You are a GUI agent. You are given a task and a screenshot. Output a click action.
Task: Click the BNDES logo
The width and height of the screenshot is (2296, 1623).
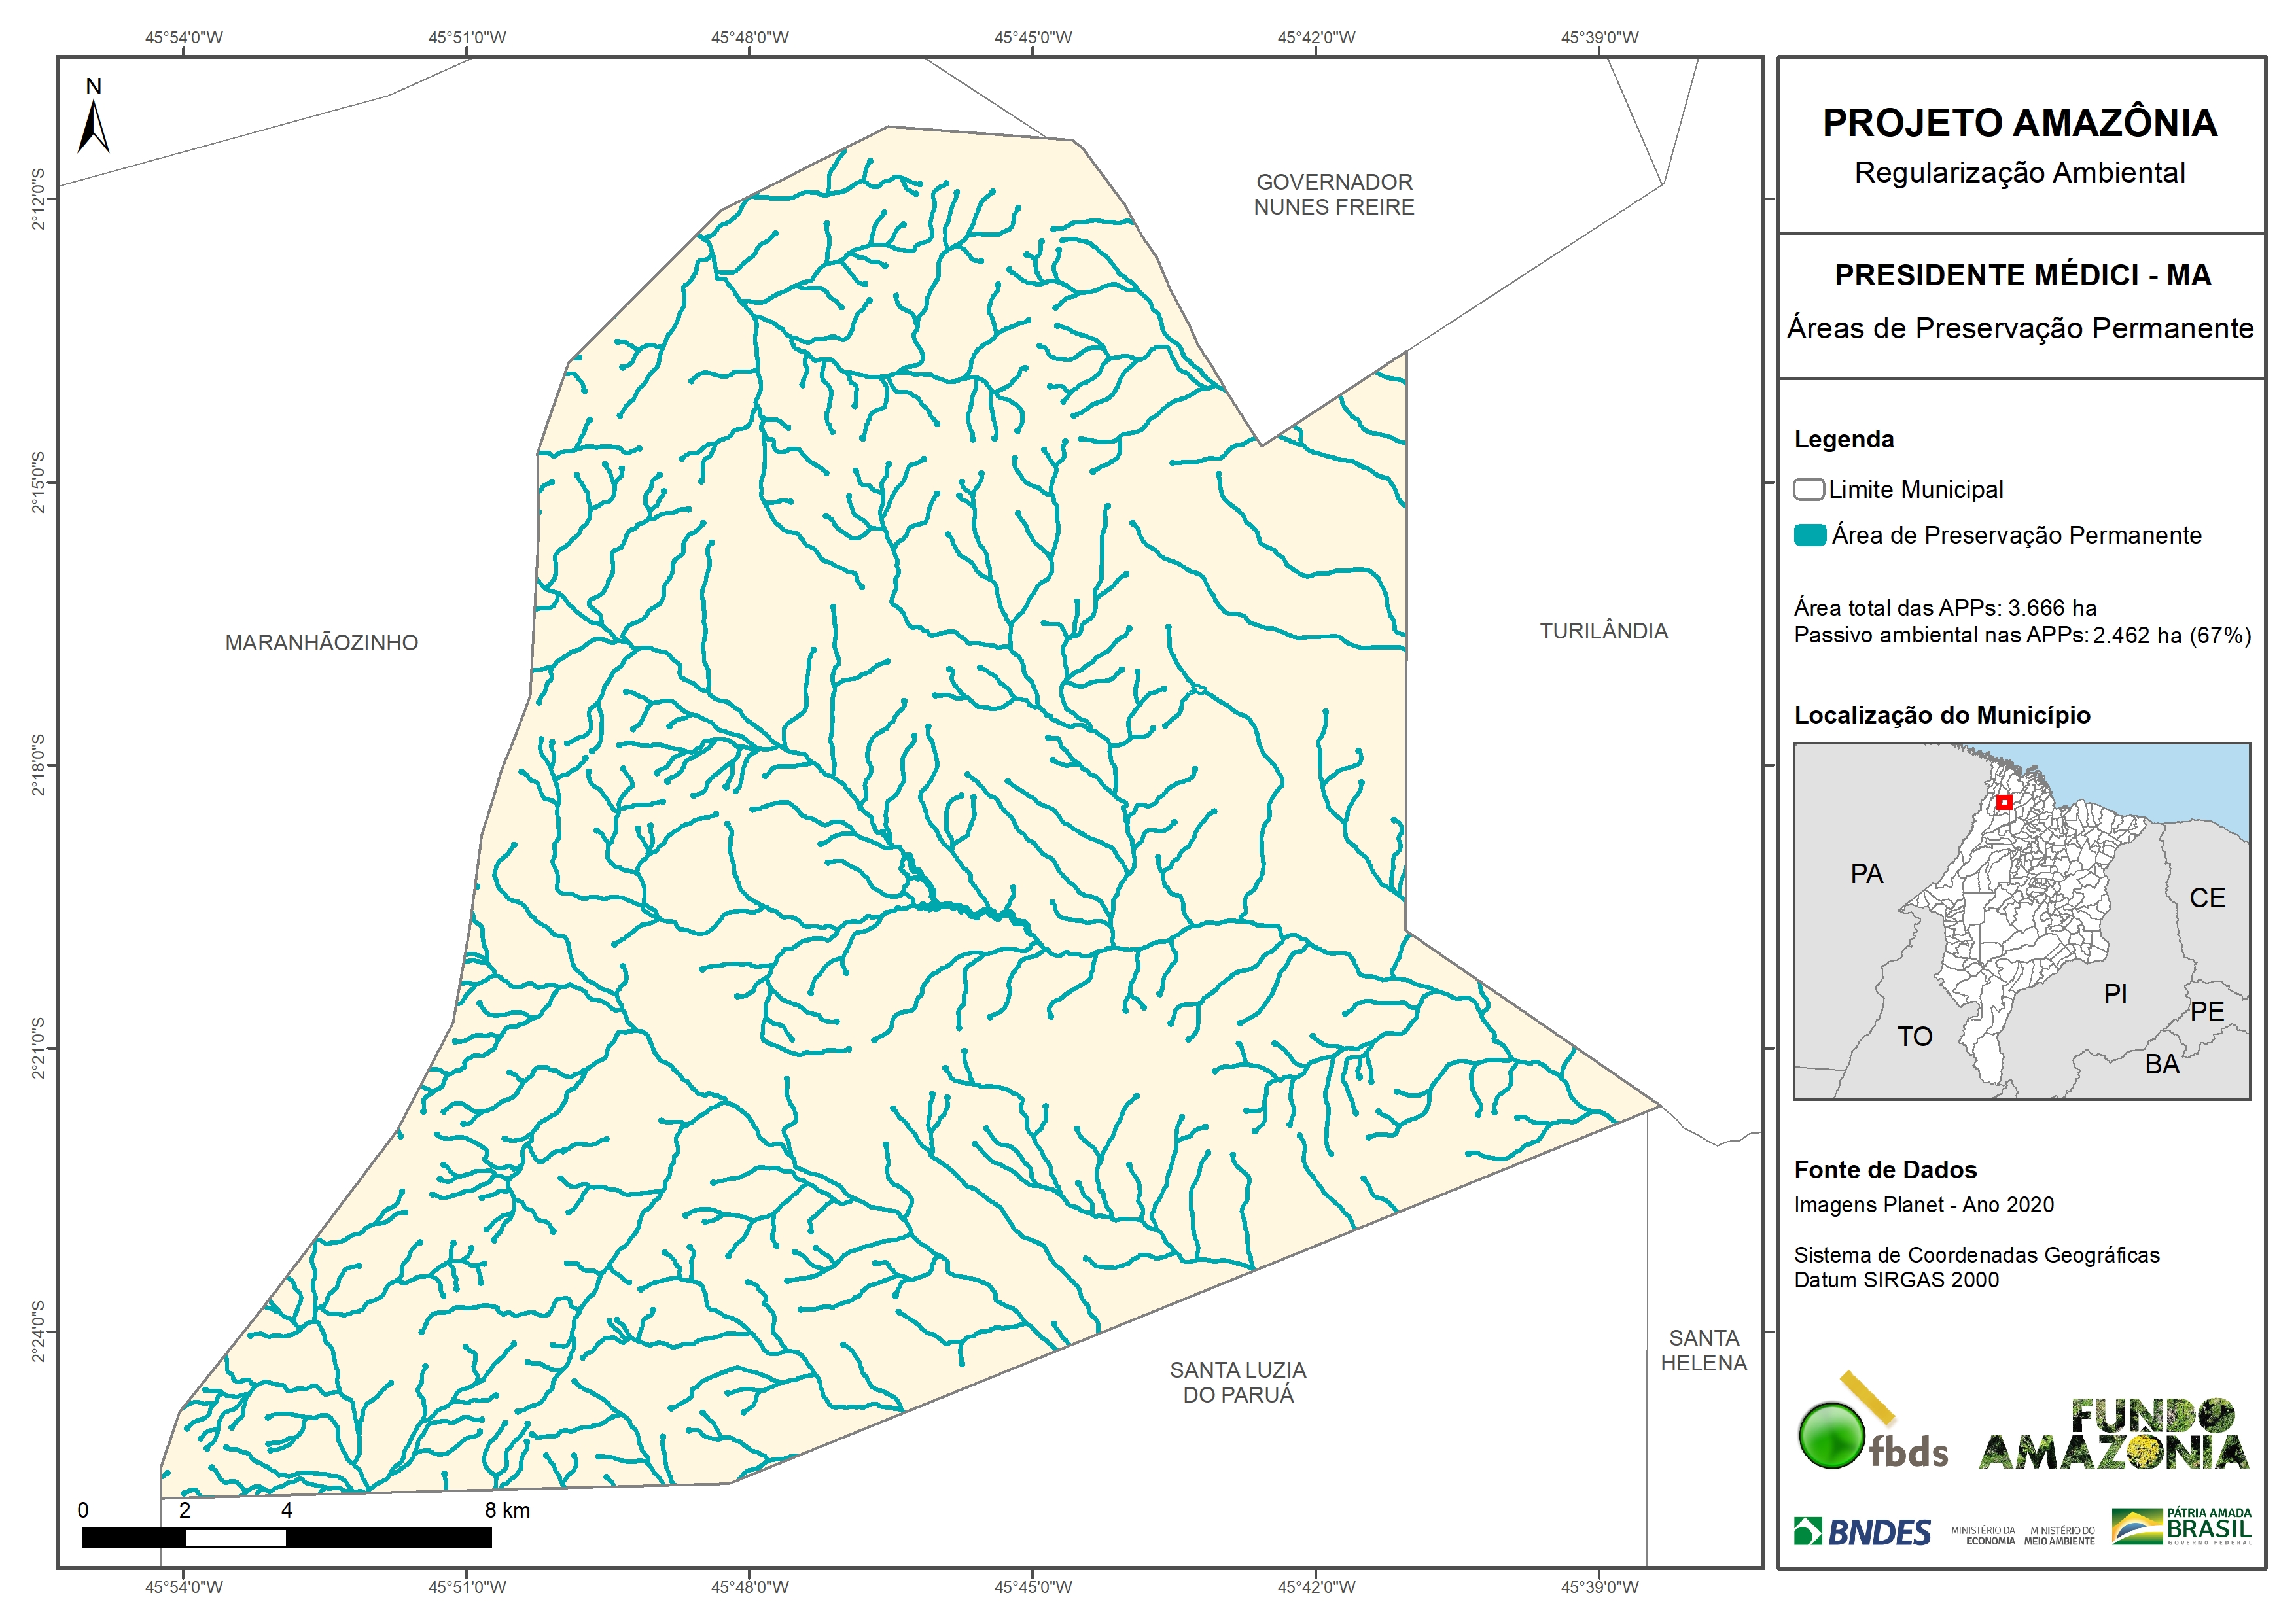pos(1862,1532)
